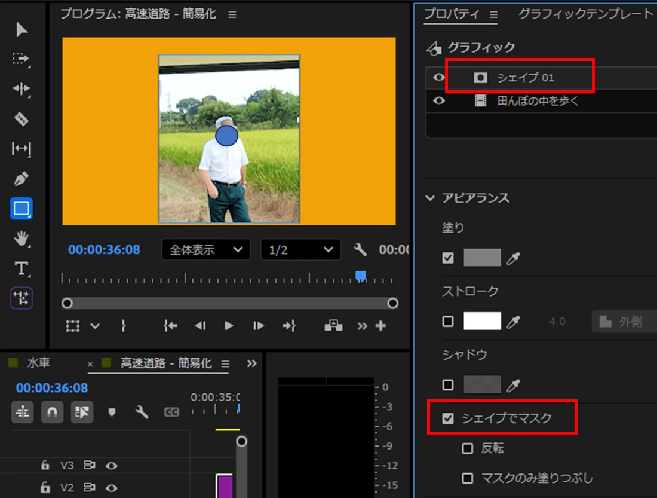Go to In point
The width and height of the screenshot is (657, 498).
170,326
